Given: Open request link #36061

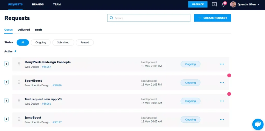Looking at the screenshot, I should point(47,104).
